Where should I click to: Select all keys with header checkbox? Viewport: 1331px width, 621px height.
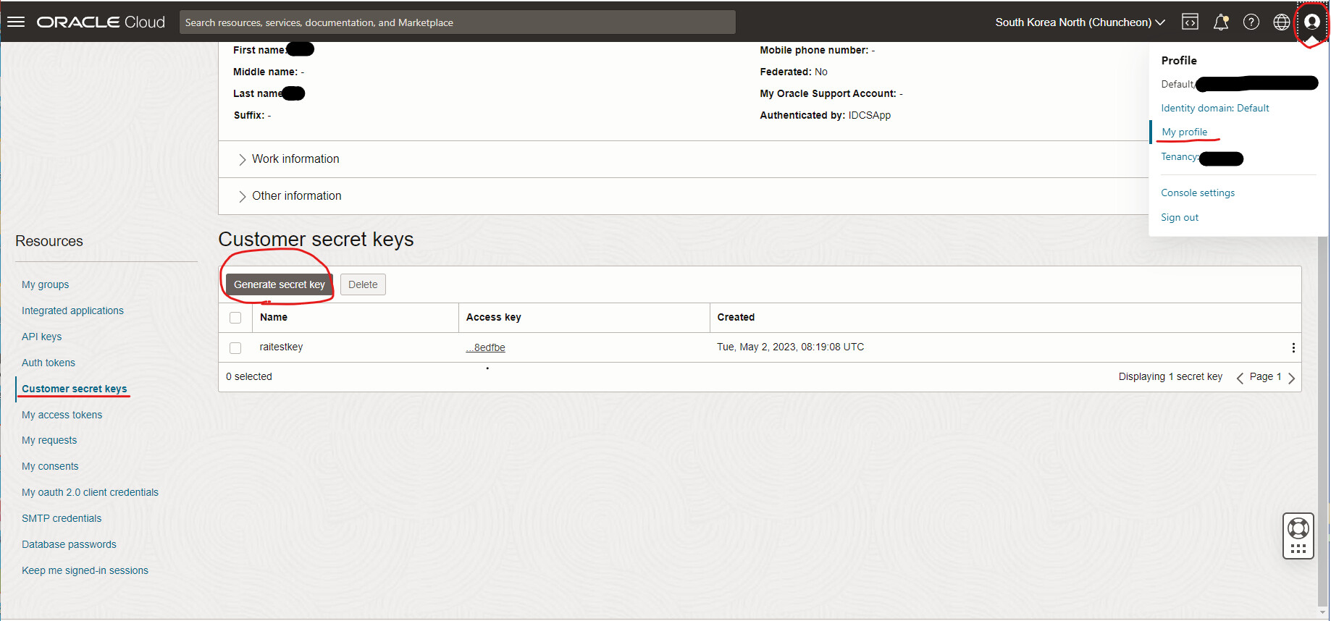coord(235,318)
